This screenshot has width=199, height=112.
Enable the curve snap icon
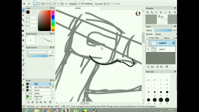pyautogui.click(x=58, y=4)
